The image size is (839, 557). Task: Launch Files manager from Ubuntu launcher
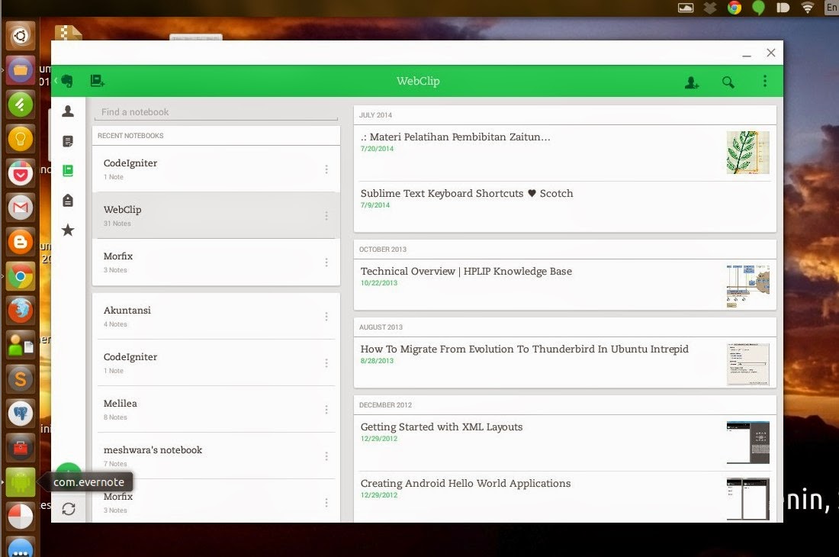click(21, 70)
